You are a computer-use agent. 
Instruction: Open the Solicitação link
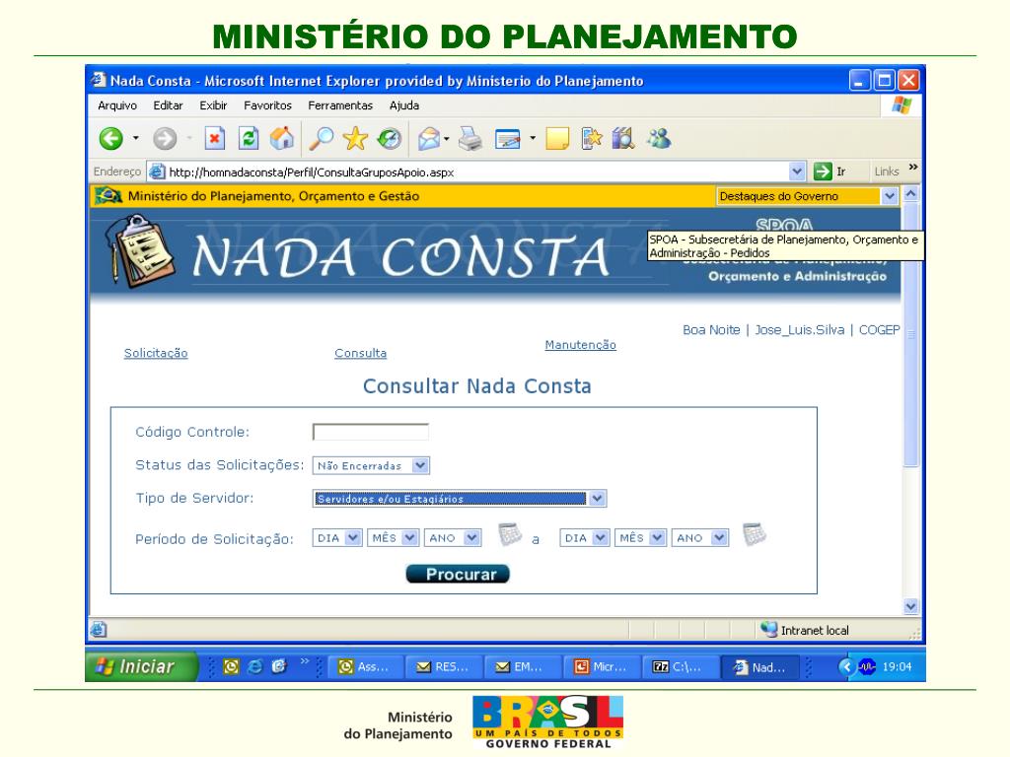[x=156, y=353]
